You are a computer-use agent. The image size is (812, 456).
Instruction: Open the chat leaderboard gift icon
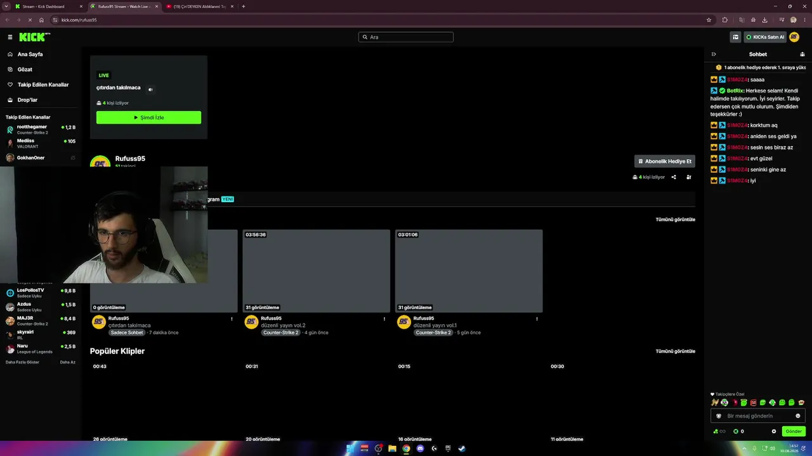pyautogui.click(x=802, y=54)
